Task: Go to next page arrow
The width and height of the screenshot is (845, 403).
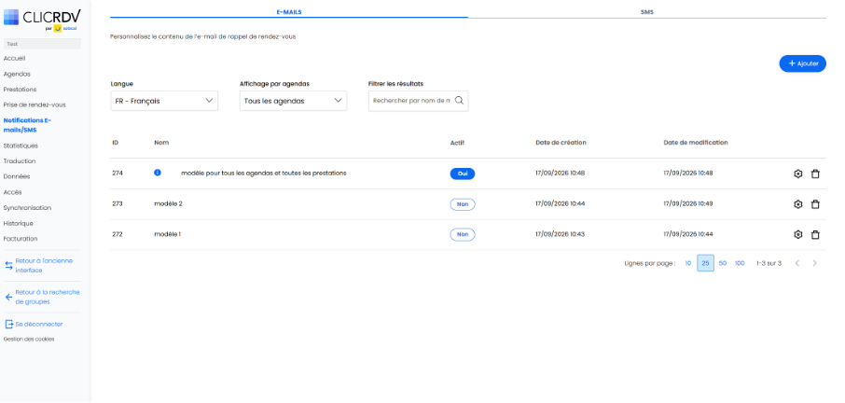Action: pyautogui.click(x=815, y=263)
